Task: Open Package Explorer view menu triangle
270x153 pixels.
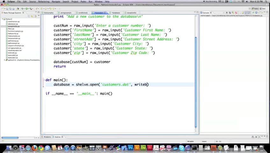Action: 39,16
